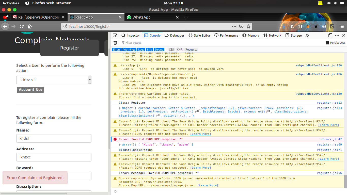Open the Firefox Library icon

(x=292, y=26)
